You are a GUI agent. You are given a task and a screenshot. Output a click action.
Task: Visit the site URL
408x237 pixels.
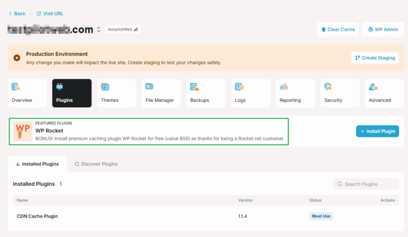click(x=49, y=13)
